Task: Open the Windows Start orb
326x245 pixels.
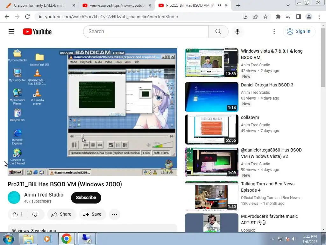Action: 9,239
